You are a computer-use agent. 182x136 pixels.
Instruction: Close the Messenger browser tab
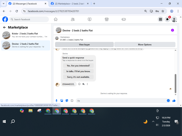tap(45, 4)
